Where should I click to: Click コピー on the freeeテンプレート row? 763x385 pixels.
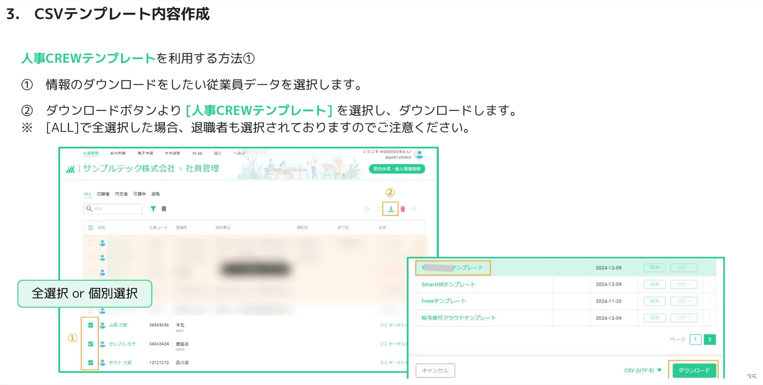683,301
